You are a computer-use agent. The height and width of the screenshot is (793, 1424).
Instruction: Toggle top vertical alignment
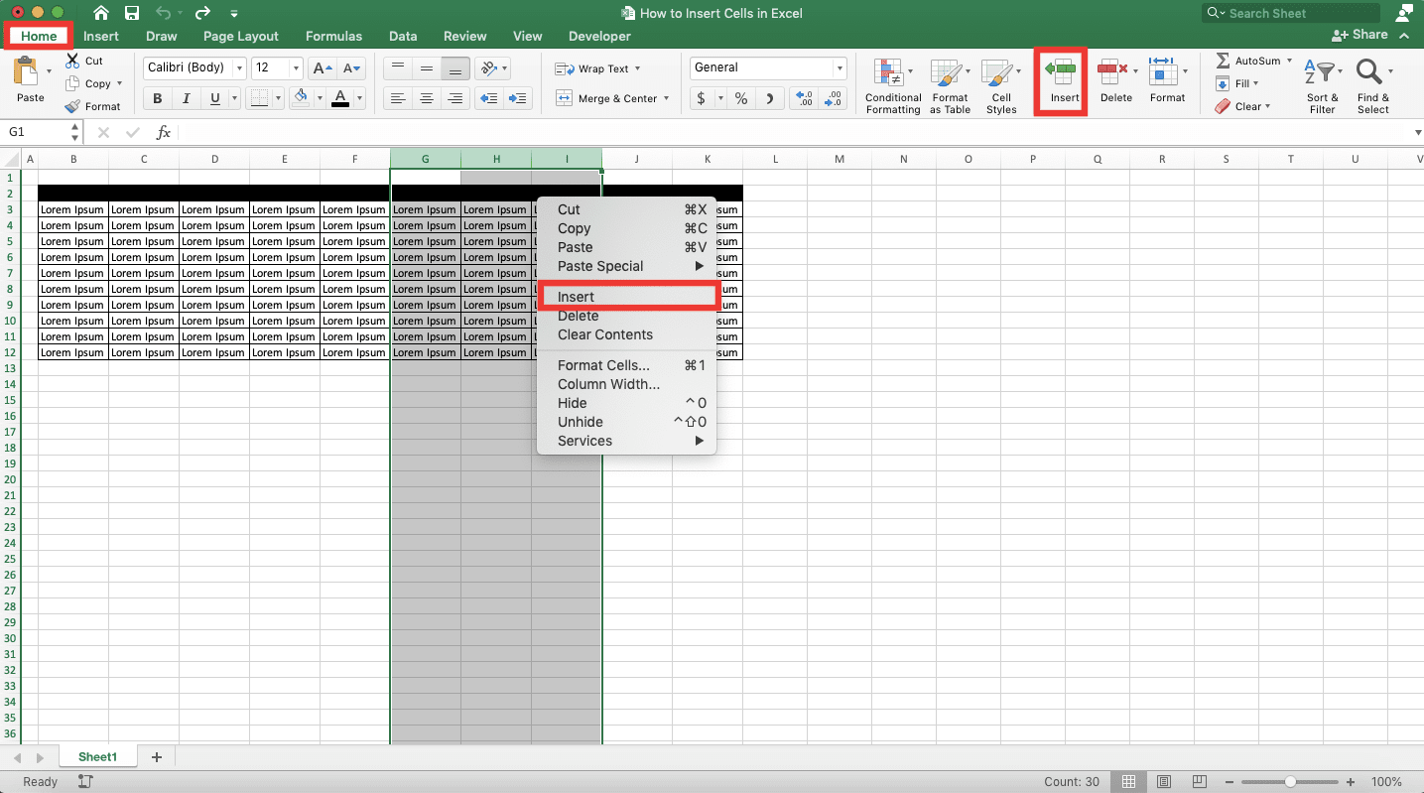click(x=397, y=68)
